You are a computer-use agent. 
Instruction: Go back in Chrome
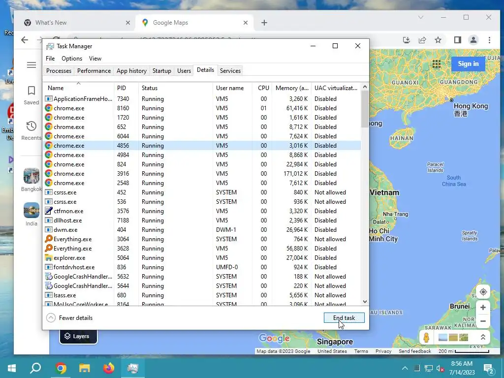tap(25, 40)
